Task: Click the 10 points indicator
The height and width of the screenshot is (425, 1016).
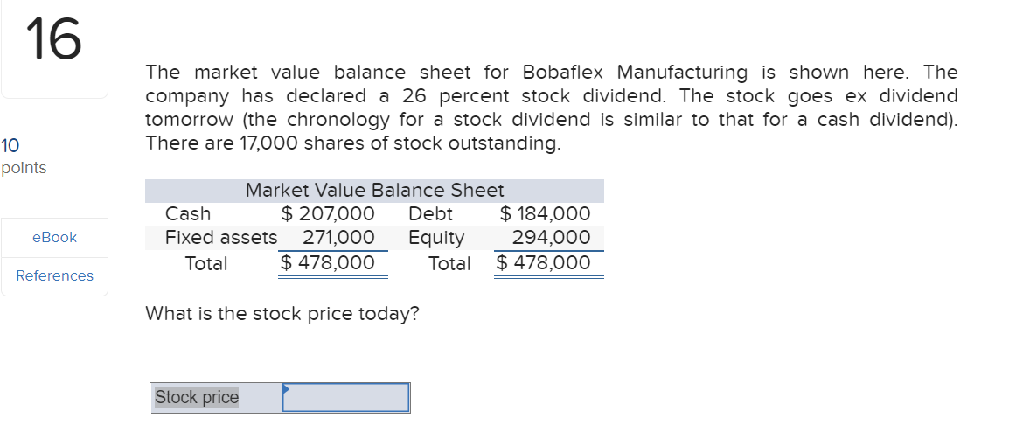Action: click(x=24, y=155)
